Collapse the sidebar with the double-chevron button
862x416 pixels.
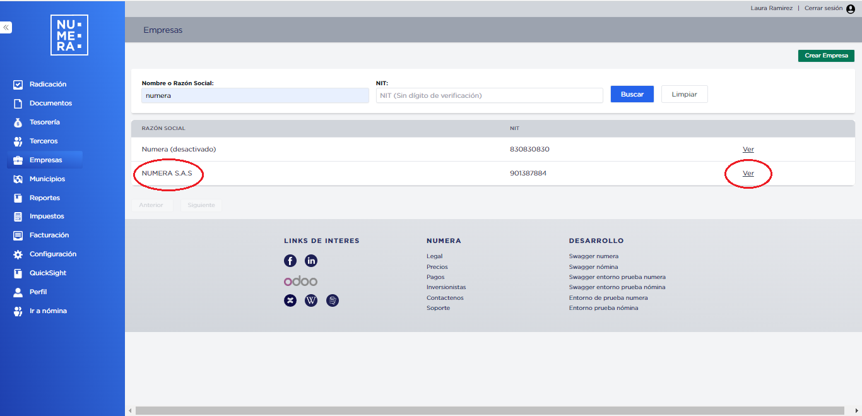6,28
